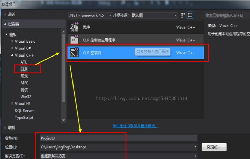Expand the 最近 section
This screenshot has height=159, width=250.
5,14
